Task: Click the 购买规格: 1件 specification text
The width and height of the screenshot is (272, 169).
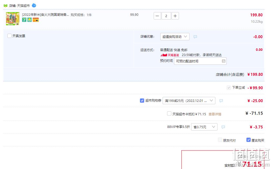Action: (x=81, y=15)
